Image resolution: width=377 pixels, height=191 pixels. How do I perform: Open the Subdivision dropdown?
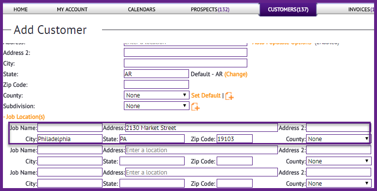(x=156, y=106)
